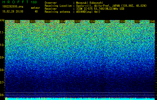Image resolution: width=157 pixels, height=100 pixels.
Task: Click the 2033 time marker
Action: 47,21
